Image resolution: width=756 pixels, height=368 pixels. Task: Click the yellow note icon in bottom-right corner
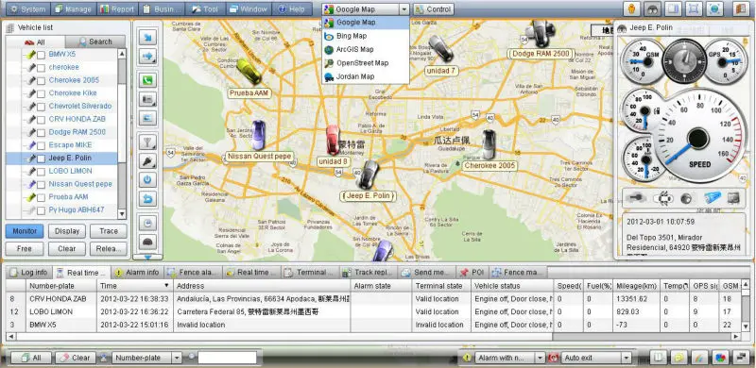(679, 358)
